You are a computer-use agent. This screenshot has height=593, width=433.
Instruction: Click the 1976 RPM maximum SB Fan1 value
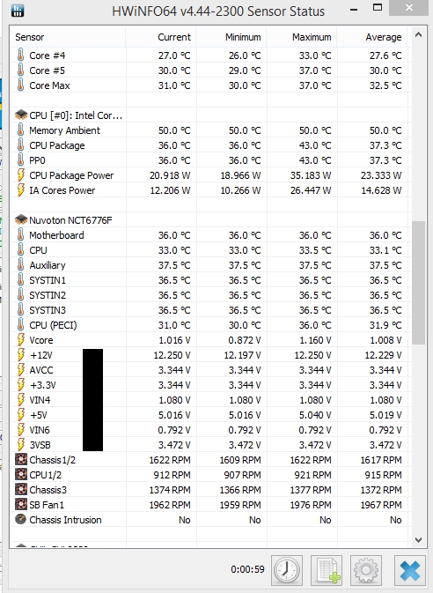(311, 505)
